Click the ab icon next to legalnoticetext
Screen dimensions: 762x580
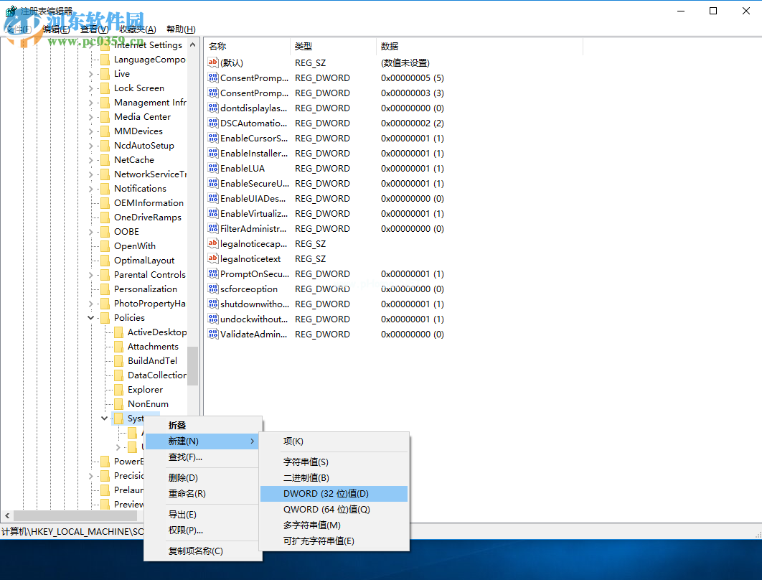point(213,258)
